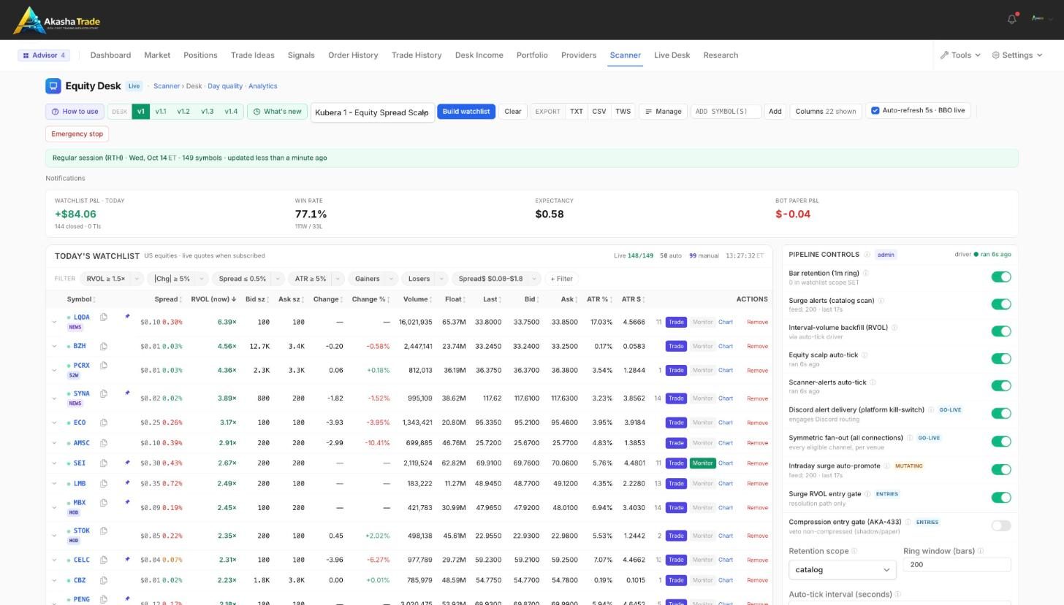Show info for Retention scope
Image resolution: width=1064 pixels, height=605 pixels.
[x=854, y=551]
